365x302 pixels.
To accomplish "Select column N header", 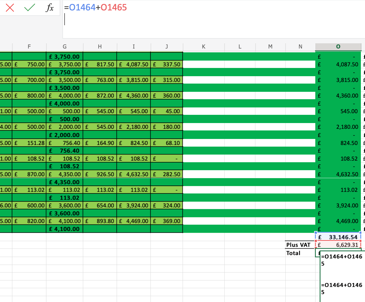I will (300, 47).
